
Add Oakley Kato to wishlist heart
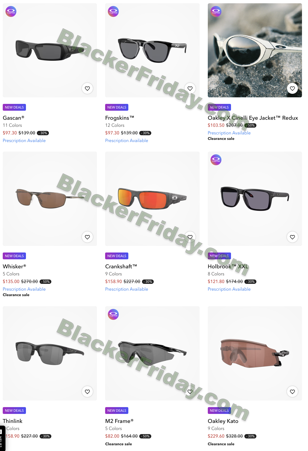click(x=292, y=392)
